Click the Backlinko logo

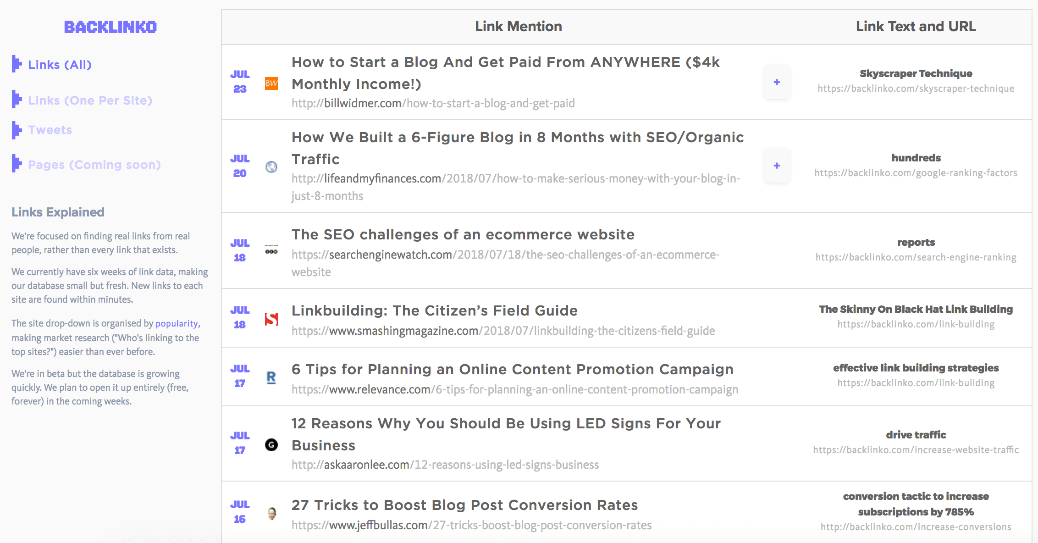click(x=110, y=27)
